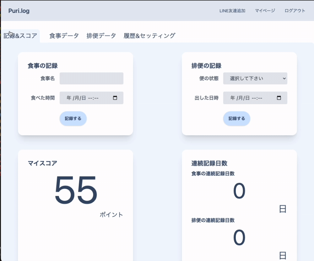Expand the 便の状態 dropdown
Image resolution: width=314 pixels, height=261 pixels.
(255, 78)
